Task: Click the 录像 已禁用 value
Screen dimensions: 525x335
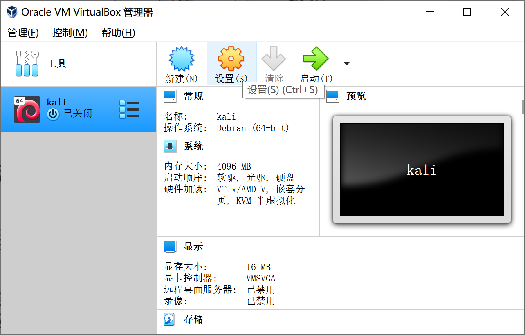Action: 261,301
